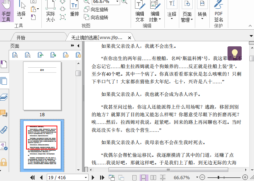Select the highlighted page 19 thumbnail
This screenshot has width=254, height=181.
[42, 145]
